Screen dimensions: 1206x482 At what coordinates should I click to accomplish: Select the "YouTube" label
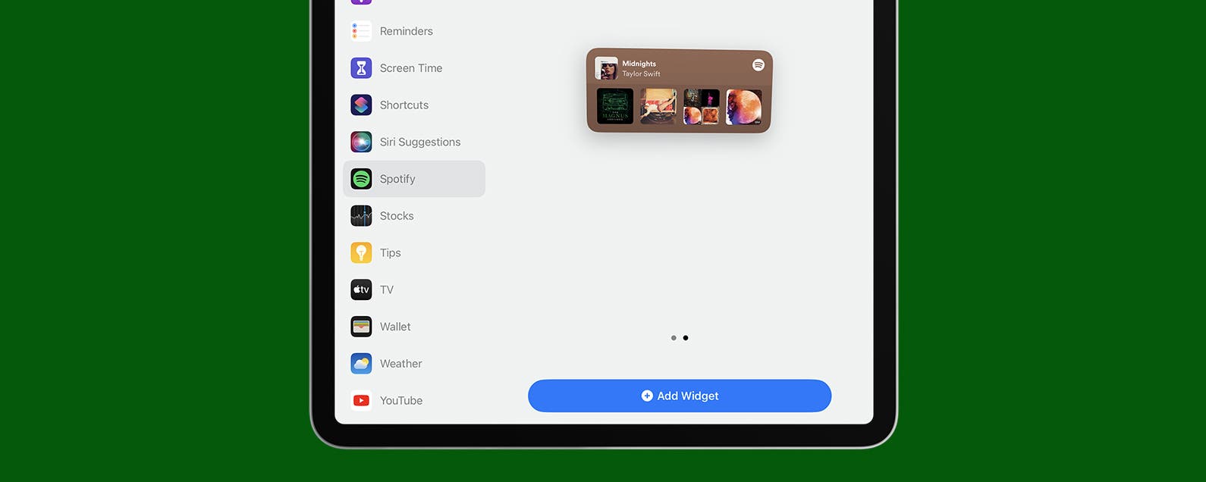coord(401,401)
